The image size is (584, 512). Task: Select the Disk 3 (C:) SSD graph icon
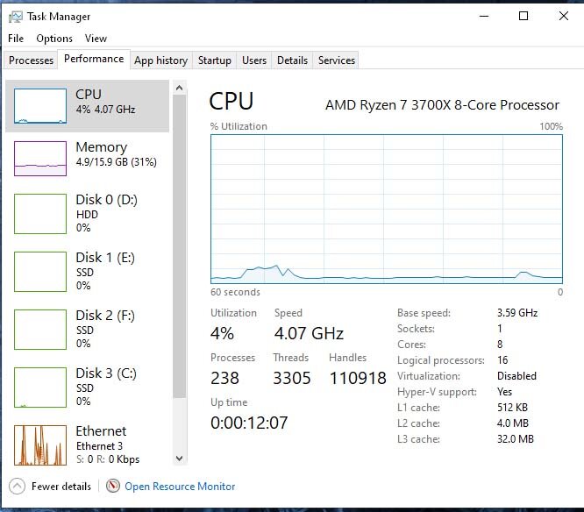(x=40, y=388)
